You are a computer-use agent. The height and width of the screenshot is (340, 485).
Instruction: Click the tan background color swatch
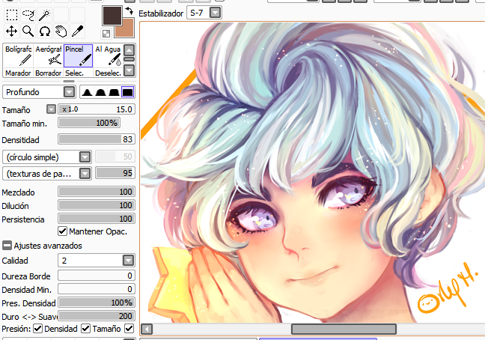[126, 30]
